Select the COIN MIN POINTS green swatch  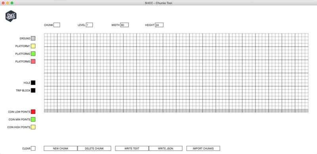[33, 120]
